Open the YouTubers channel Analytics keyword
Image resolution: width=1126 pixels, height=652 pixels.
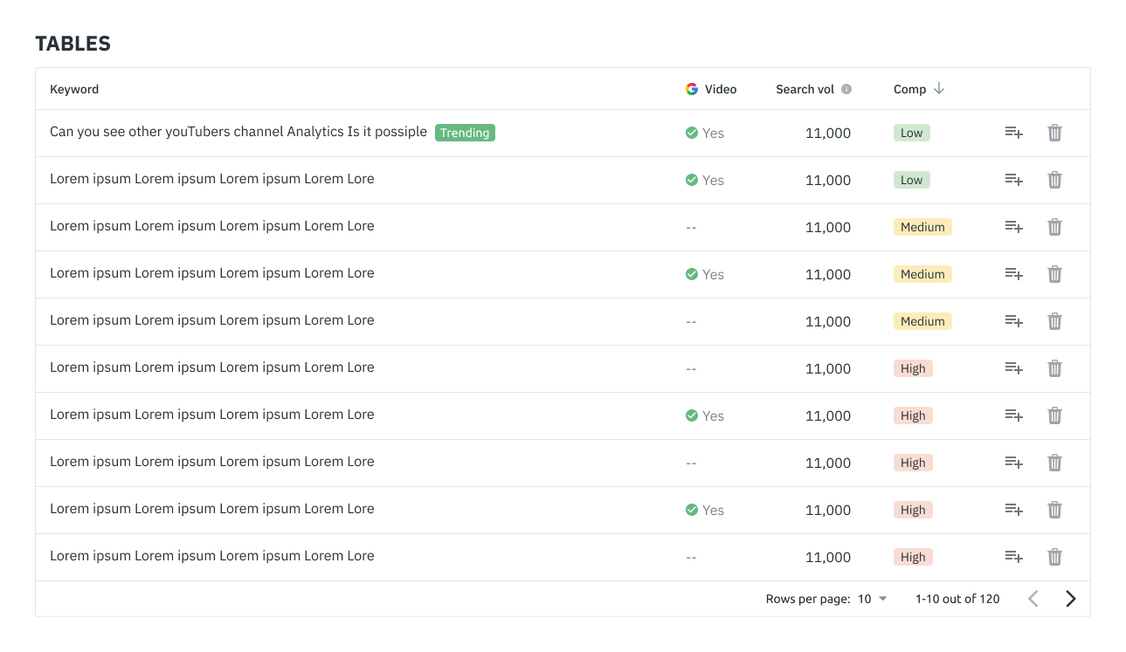(x=238, y=132)
